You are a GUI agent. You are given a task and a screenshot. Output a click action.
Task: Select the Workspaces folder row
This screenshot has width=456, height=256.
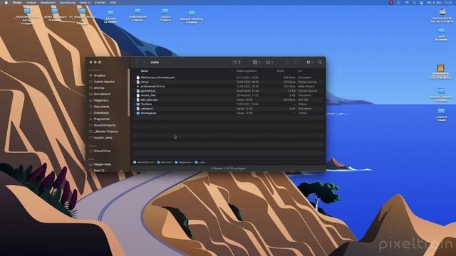(x=228, y=113)
